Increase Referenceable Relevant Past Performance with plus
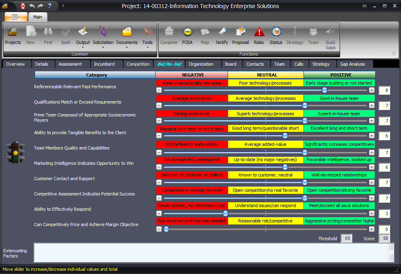 tap(372, 90)
